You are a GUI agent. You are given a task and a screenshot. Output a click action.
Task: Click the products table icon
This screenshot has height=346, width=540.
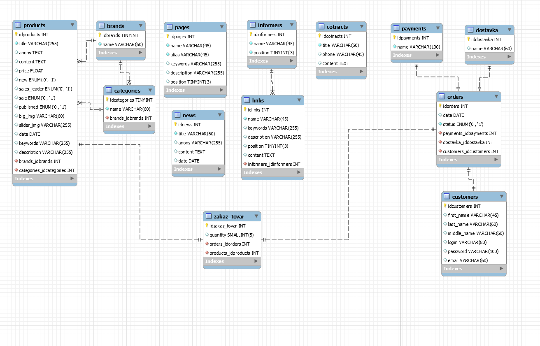18,25
